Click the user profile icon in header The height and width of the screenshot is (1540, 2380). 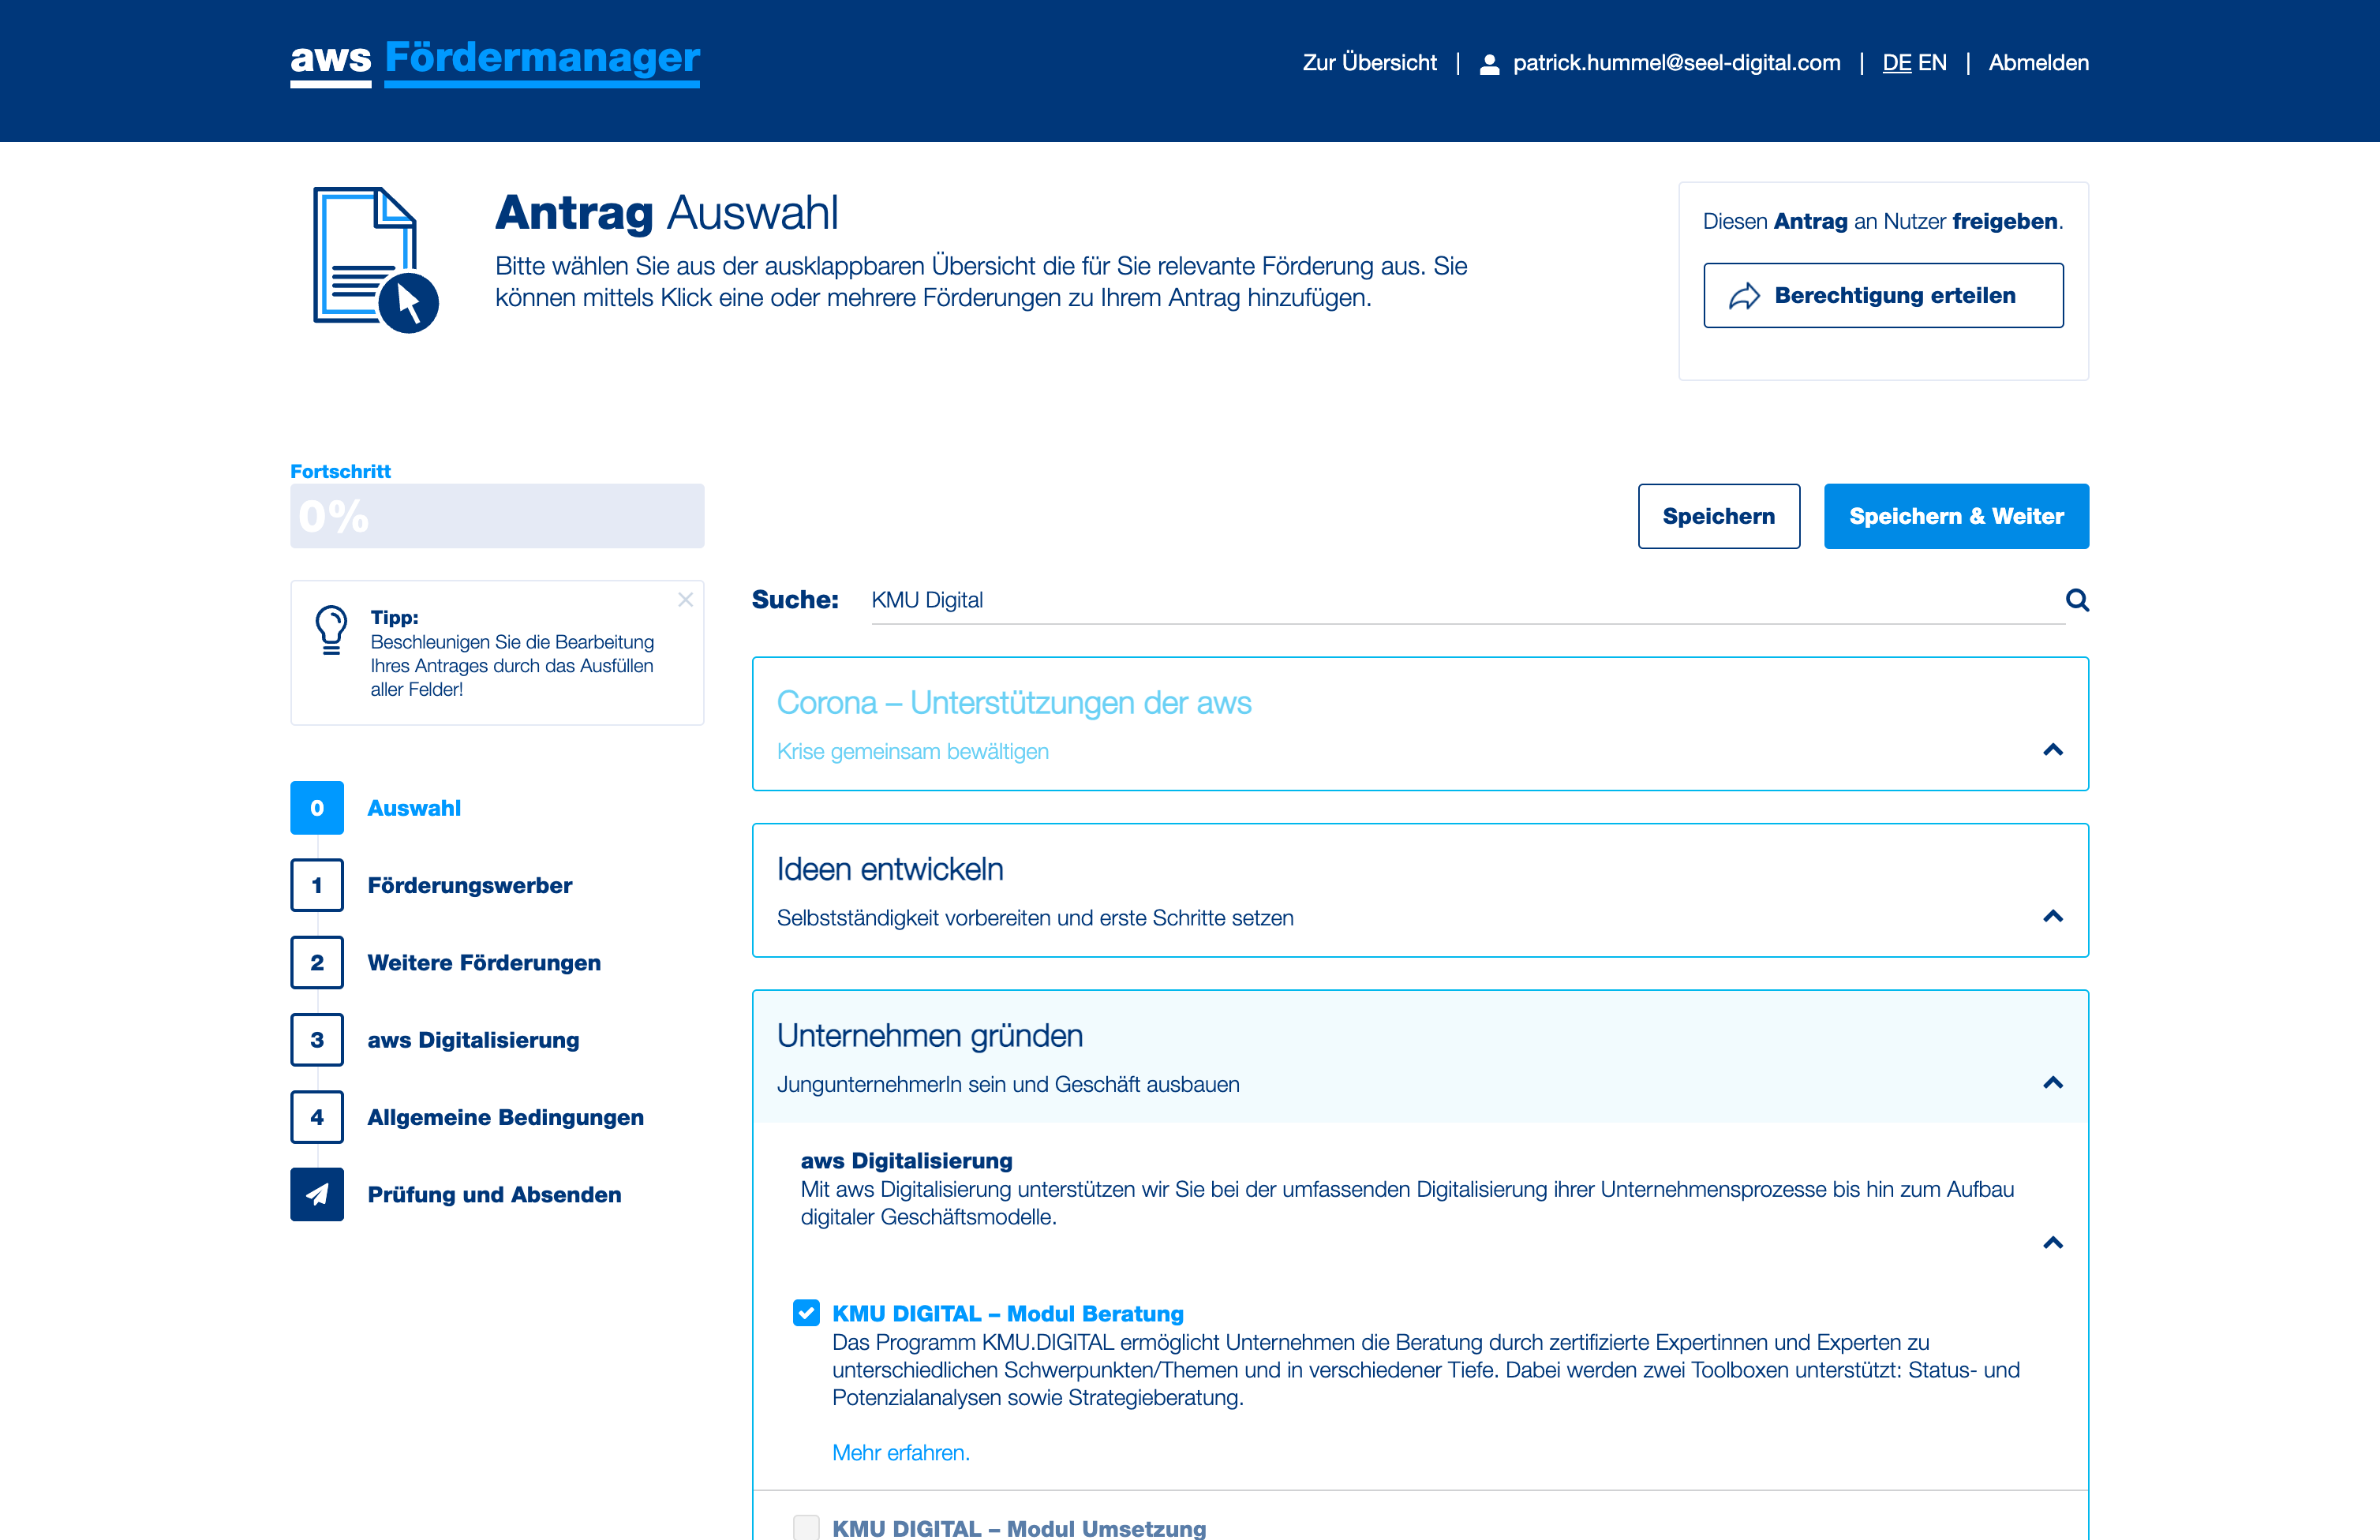(x=1489, y=64)
